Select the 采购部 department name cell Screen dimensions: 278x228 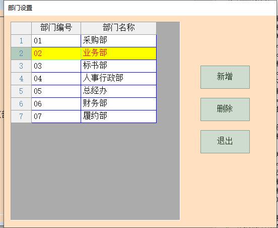[x=119, y=41]
